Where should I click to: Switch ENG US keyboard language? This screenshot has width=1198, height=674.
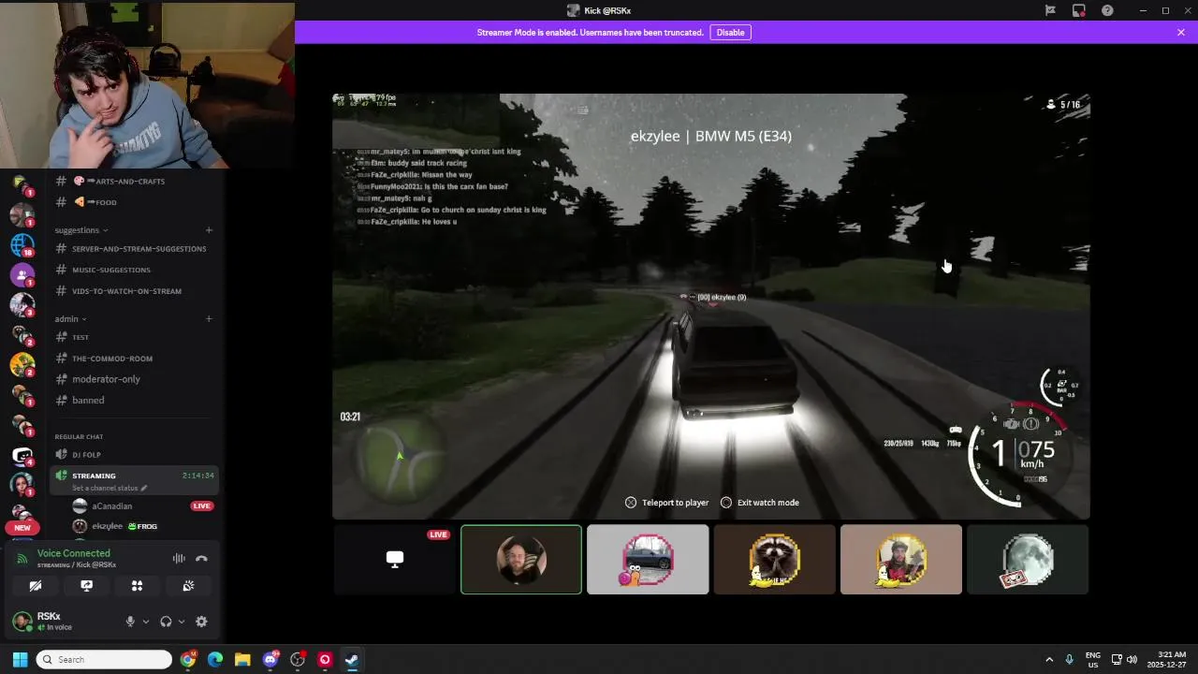point(1092,659)
